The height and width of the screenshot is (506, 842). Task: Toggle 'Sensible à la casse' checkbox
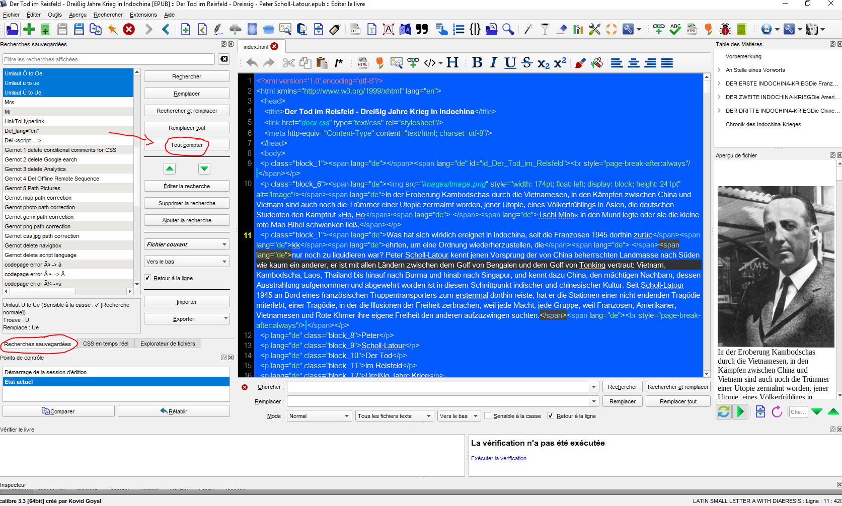coord(488,416)
